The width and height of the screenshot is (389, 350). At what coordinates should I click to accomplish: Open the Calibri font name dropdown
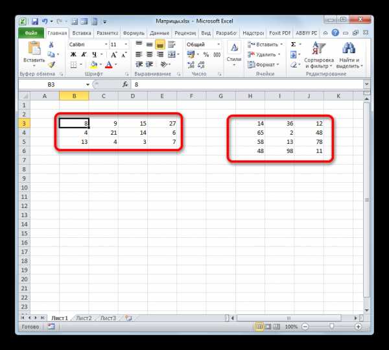pos(106,45)
